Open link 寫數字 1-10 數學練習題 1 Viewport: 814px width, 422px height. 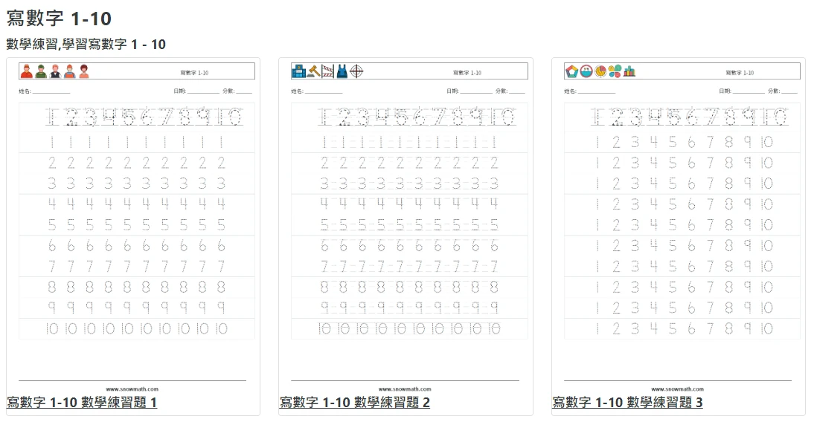[x=82, y=402]
